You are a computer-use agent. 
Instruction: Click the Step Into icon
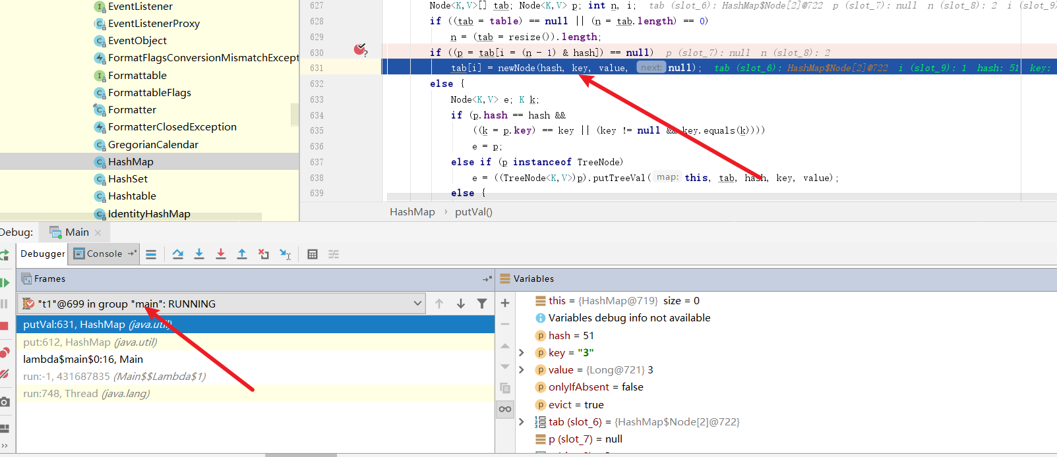click(199, 254)
